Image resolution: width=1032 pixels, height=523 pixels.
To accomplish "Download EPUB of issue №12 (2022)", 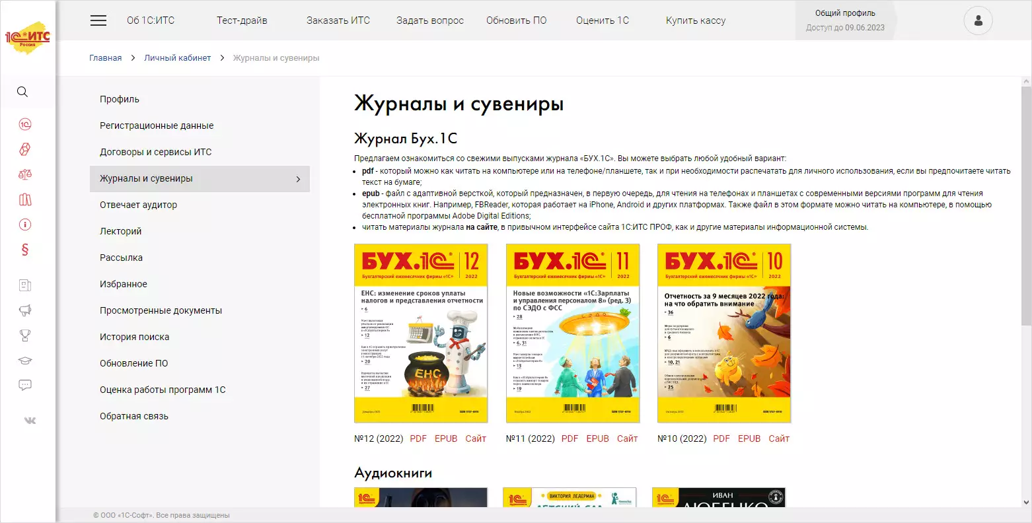I will click(x=446, y=438).
